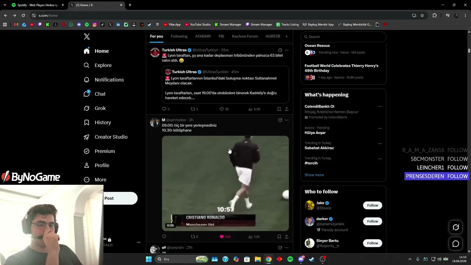Play the Cristiano Ronaldo video
Viewport: 471px width, 265px height.
pos(225,183)
